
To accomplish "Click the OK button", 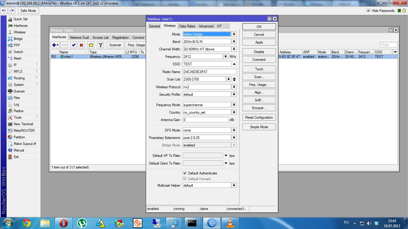I will click(259, 27).
